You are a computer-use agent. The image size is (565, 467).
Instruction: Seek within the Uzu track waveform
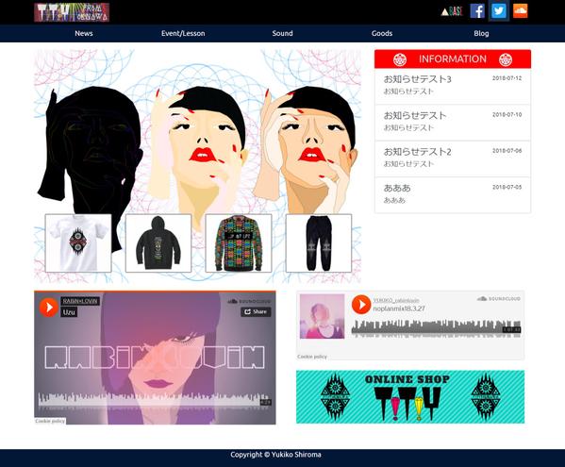[x=155, y=401]
